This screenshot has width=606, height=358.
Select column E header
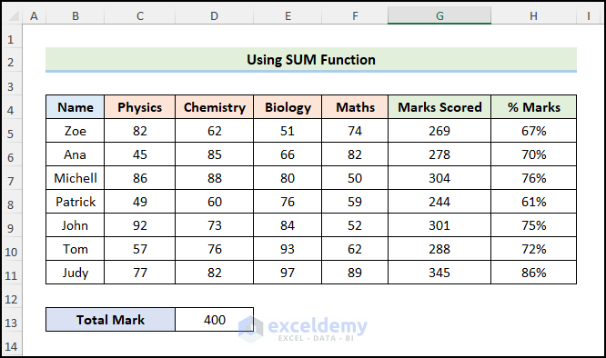tap(288, 15)
